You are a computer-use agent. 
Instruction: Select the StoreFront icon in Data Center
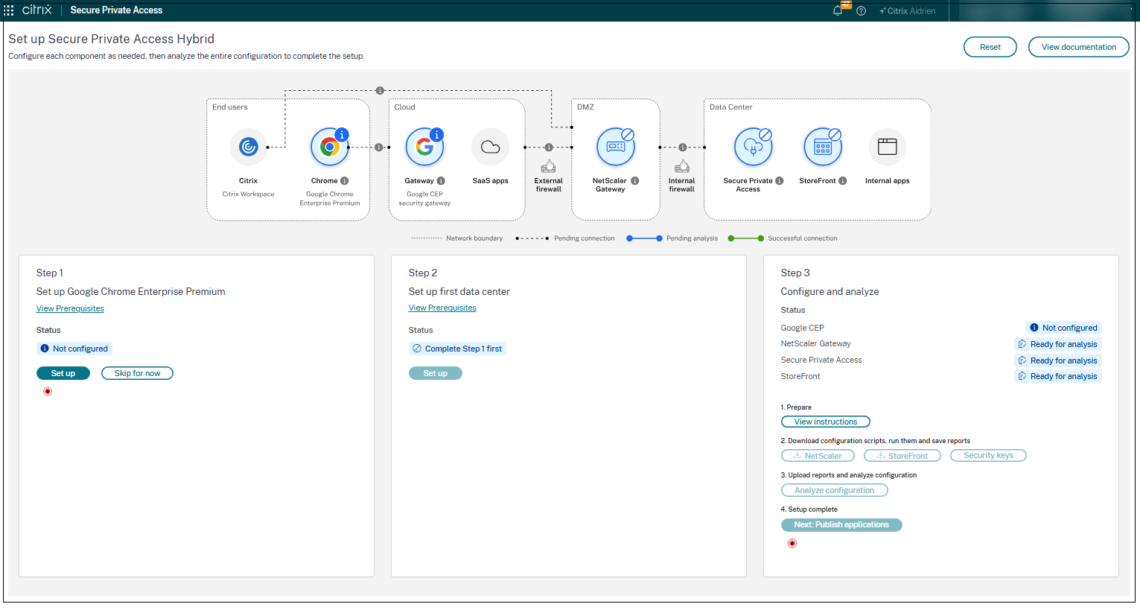[x=823, y=147]
